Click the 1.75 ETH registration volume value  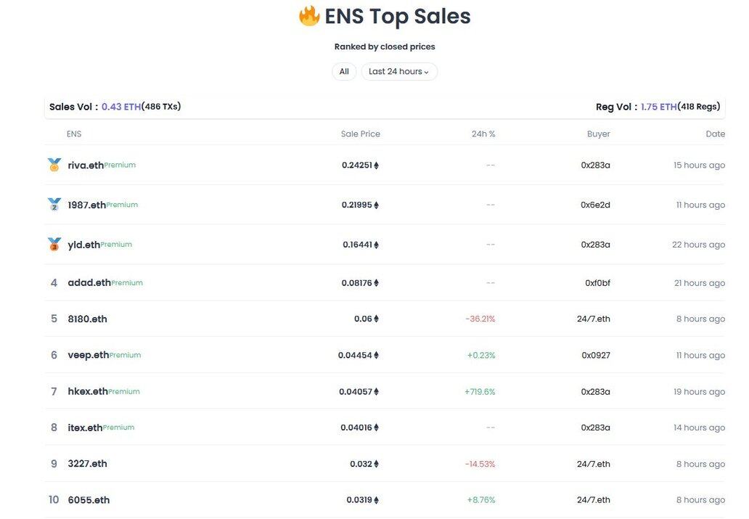(659, 107)
